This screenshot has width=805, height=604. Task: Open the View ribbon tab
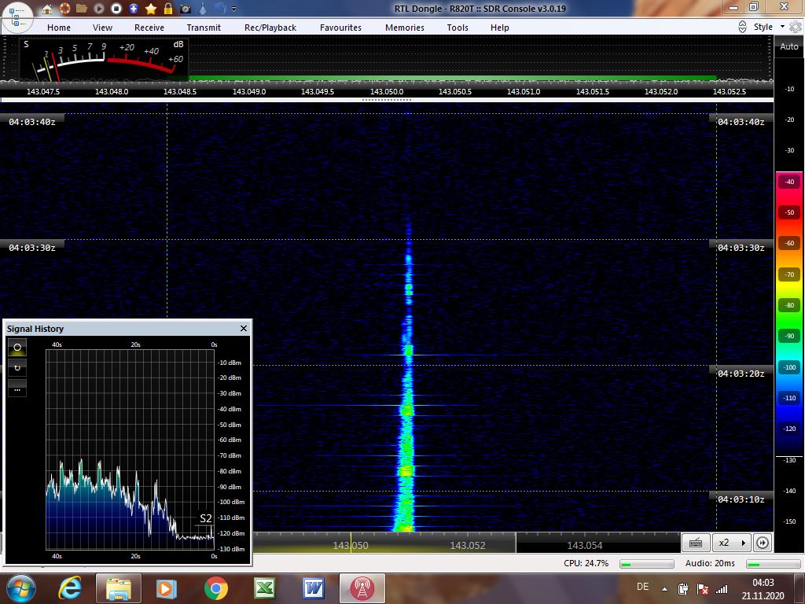pyautogui.click(x=102, y=28)
